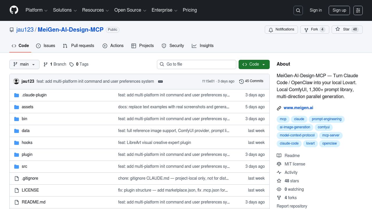Expand commit message ellipsis icon
372x209 pixels.
pos(160,82)
